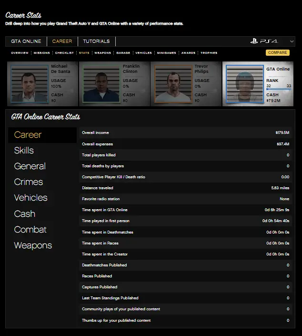302x336 pixels.
Task: Click the Career Stats page title
Action: pos(23,15)
